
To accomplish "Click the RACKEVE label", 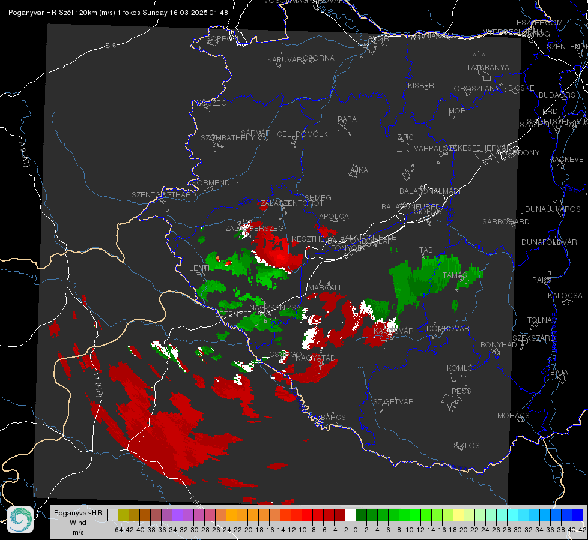I will pos(566,160).
